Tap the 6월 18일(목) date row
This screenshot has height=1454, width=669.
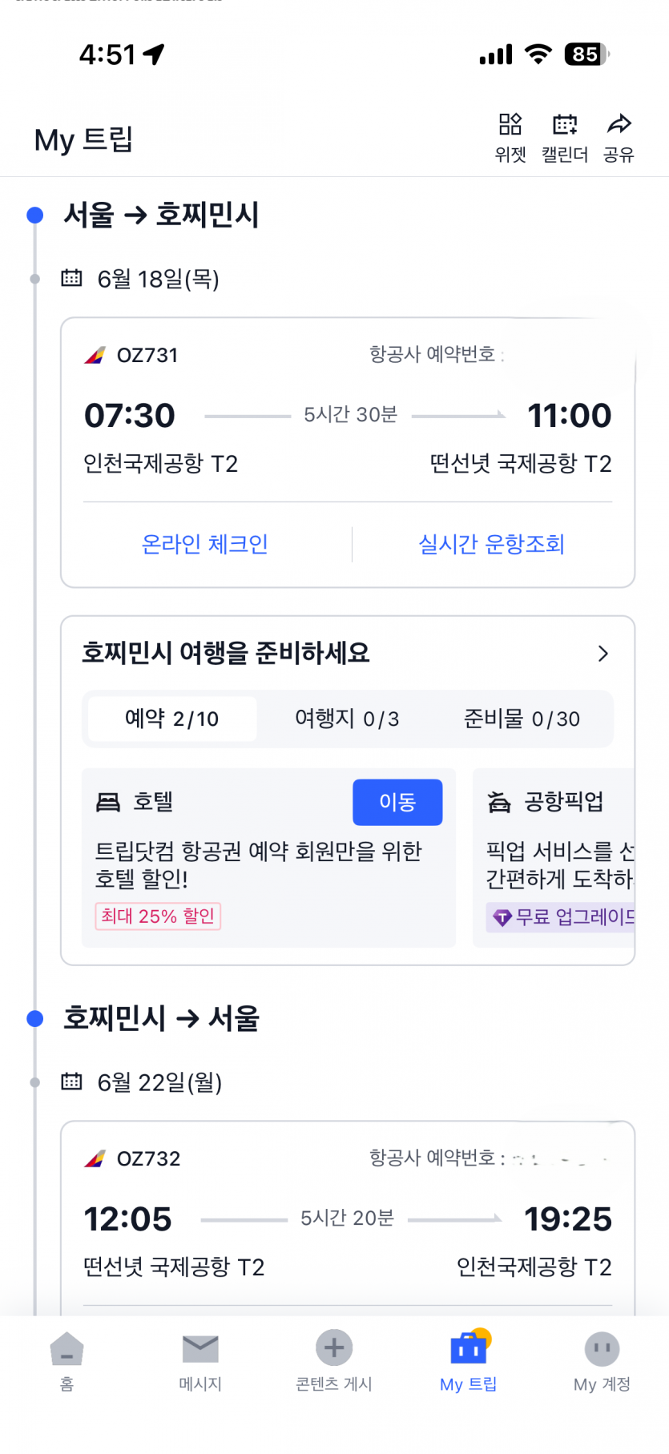coord(158,279)
